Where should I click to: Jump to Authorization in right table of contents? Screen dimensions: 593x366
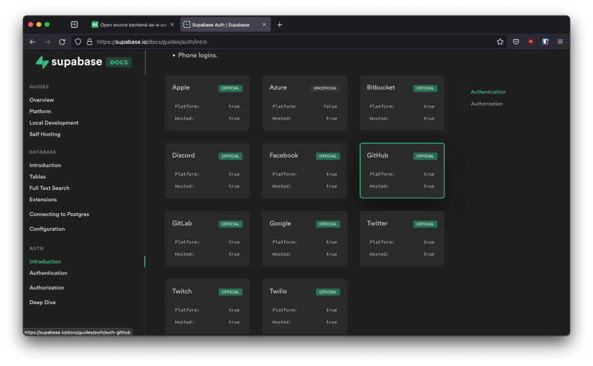(487, 104)
